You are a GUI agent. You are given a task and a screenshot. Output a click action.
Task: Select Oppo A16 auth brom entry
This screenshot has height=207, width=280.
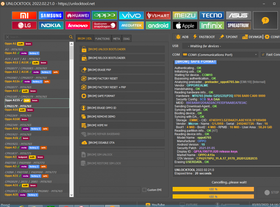tap(37, 113)
